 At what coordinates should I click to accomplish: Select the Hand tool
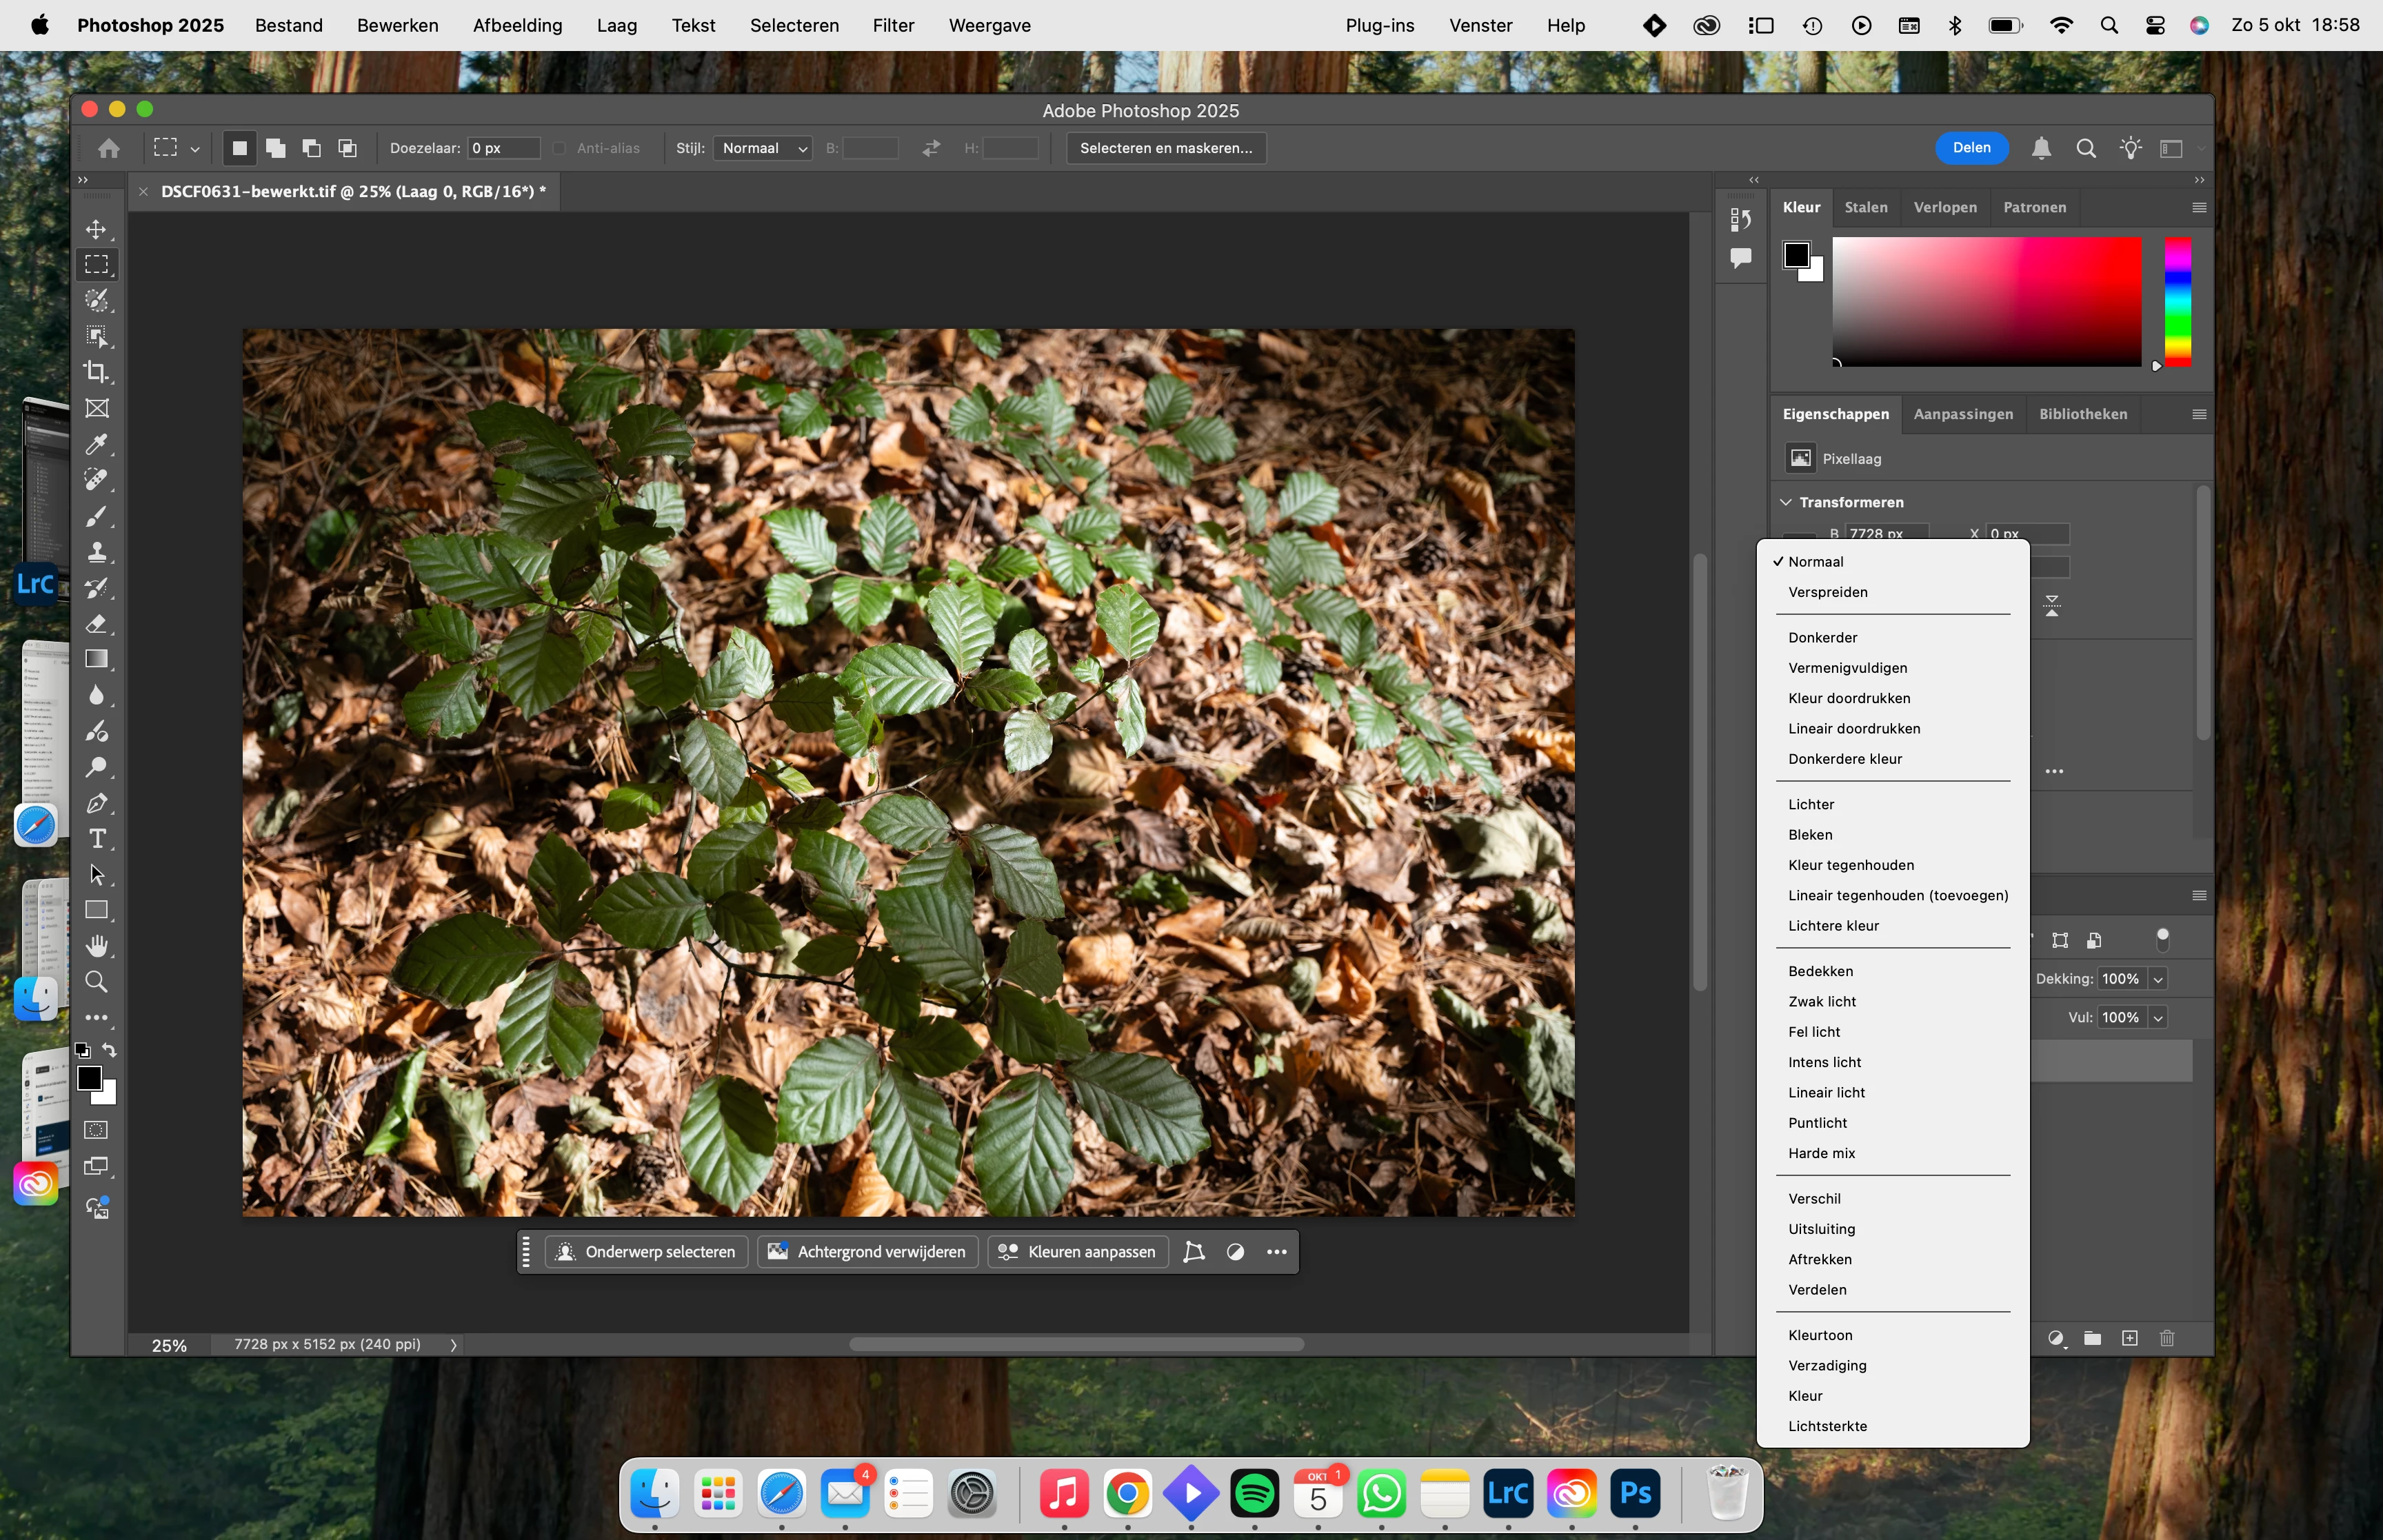coord(97,945)
